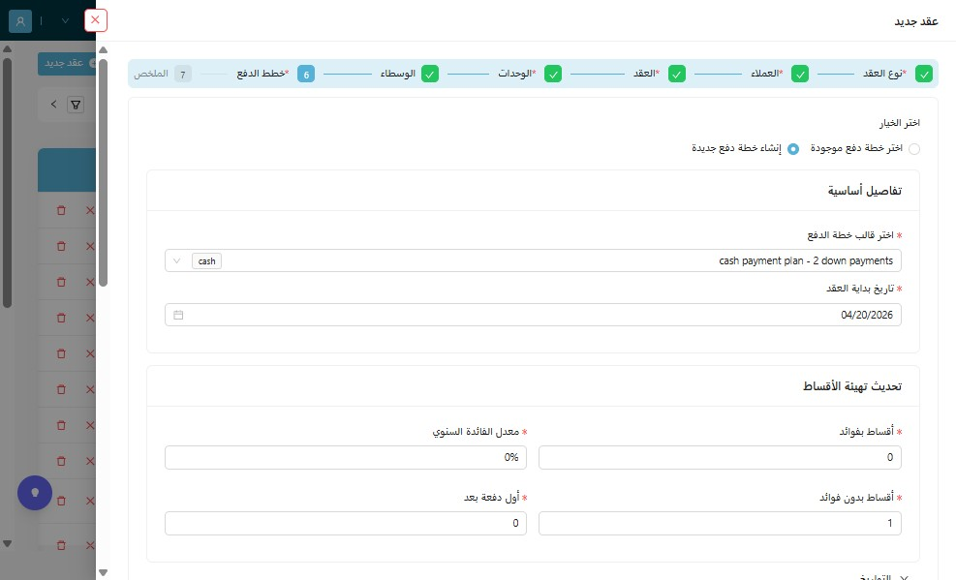Click the عقد جديد drawer title
Screen dimensions: 956x580
[915, 22]
